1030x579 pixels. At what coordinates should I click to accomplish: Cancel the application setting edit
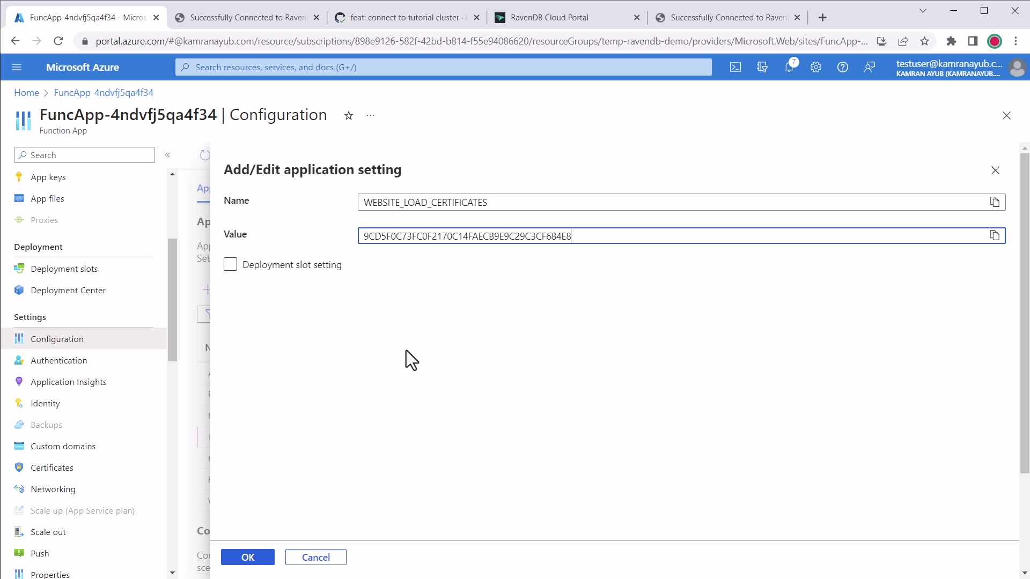pos(316,557)
